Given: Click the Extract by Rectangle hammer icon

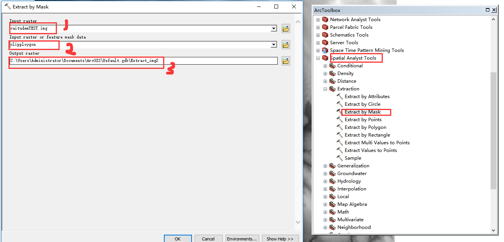Looking at the screenshot, I should coord(340,135).
